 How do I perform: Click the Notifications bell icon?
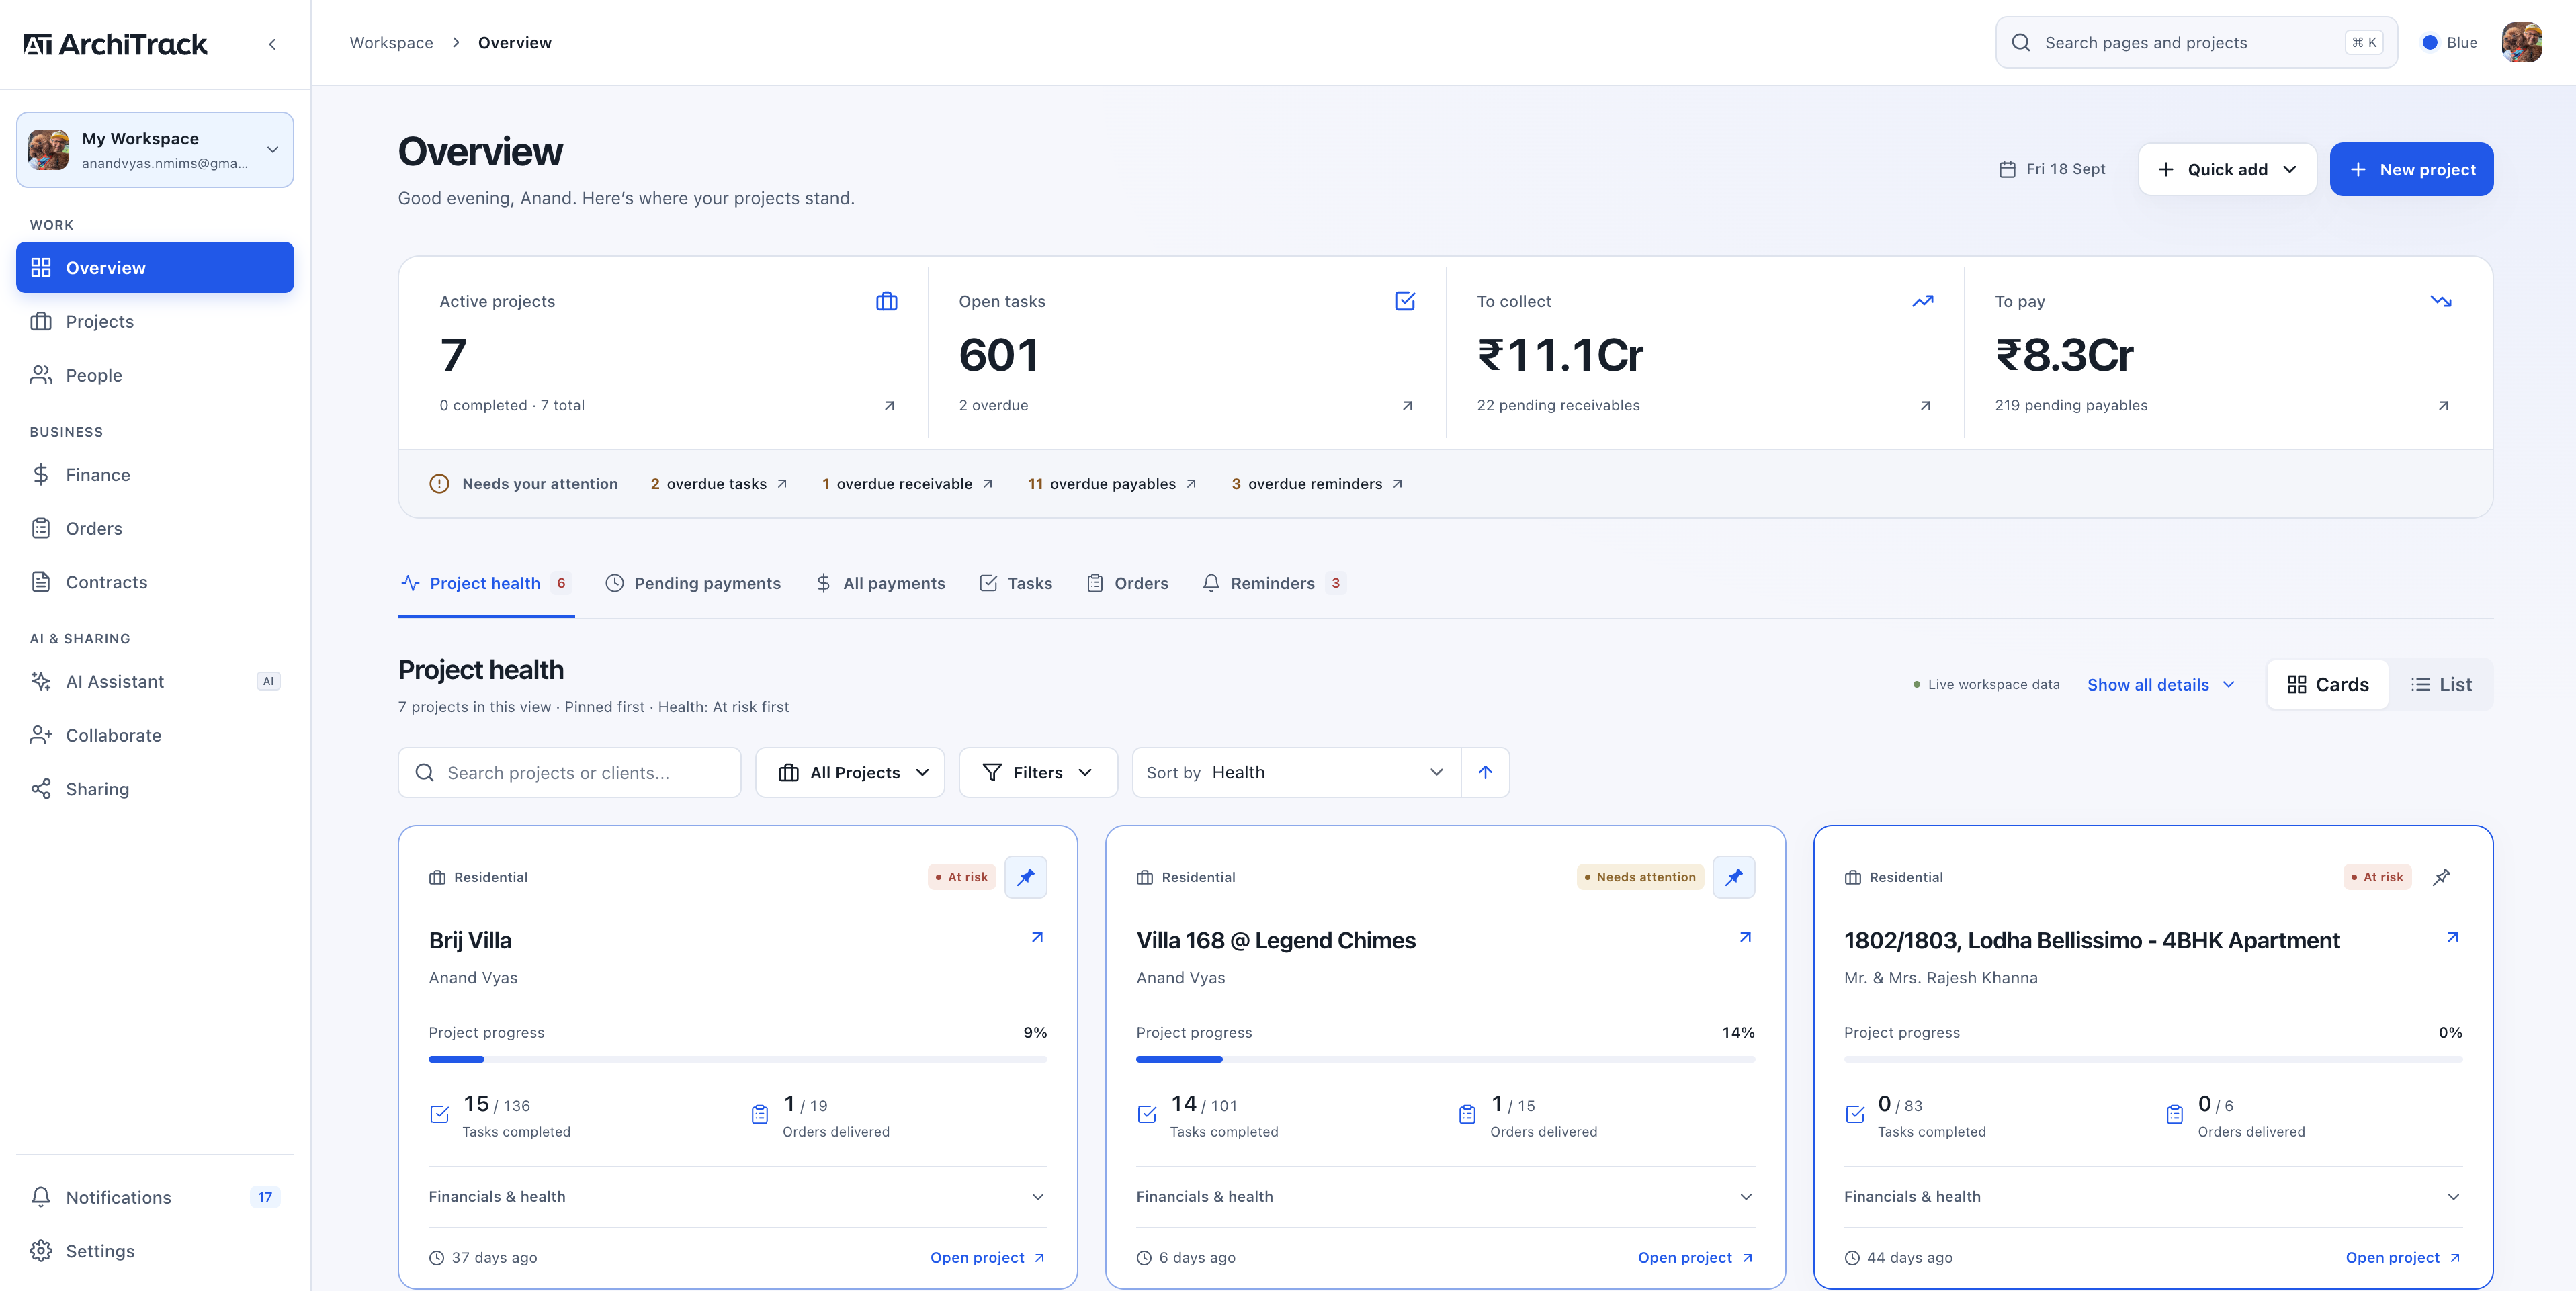[x=41, y=1197]
